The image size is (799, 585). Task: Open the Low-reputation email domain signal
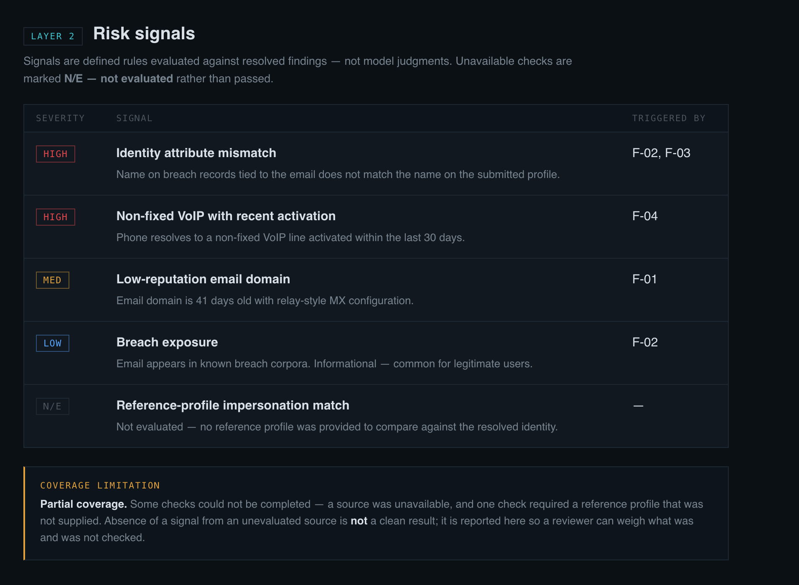click(203, 279)
